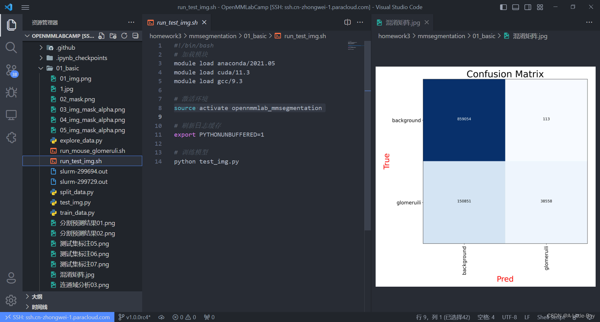Open 01_img.png in explorer
The height and width of the screenshot is (322, 600).
[82, 78]
